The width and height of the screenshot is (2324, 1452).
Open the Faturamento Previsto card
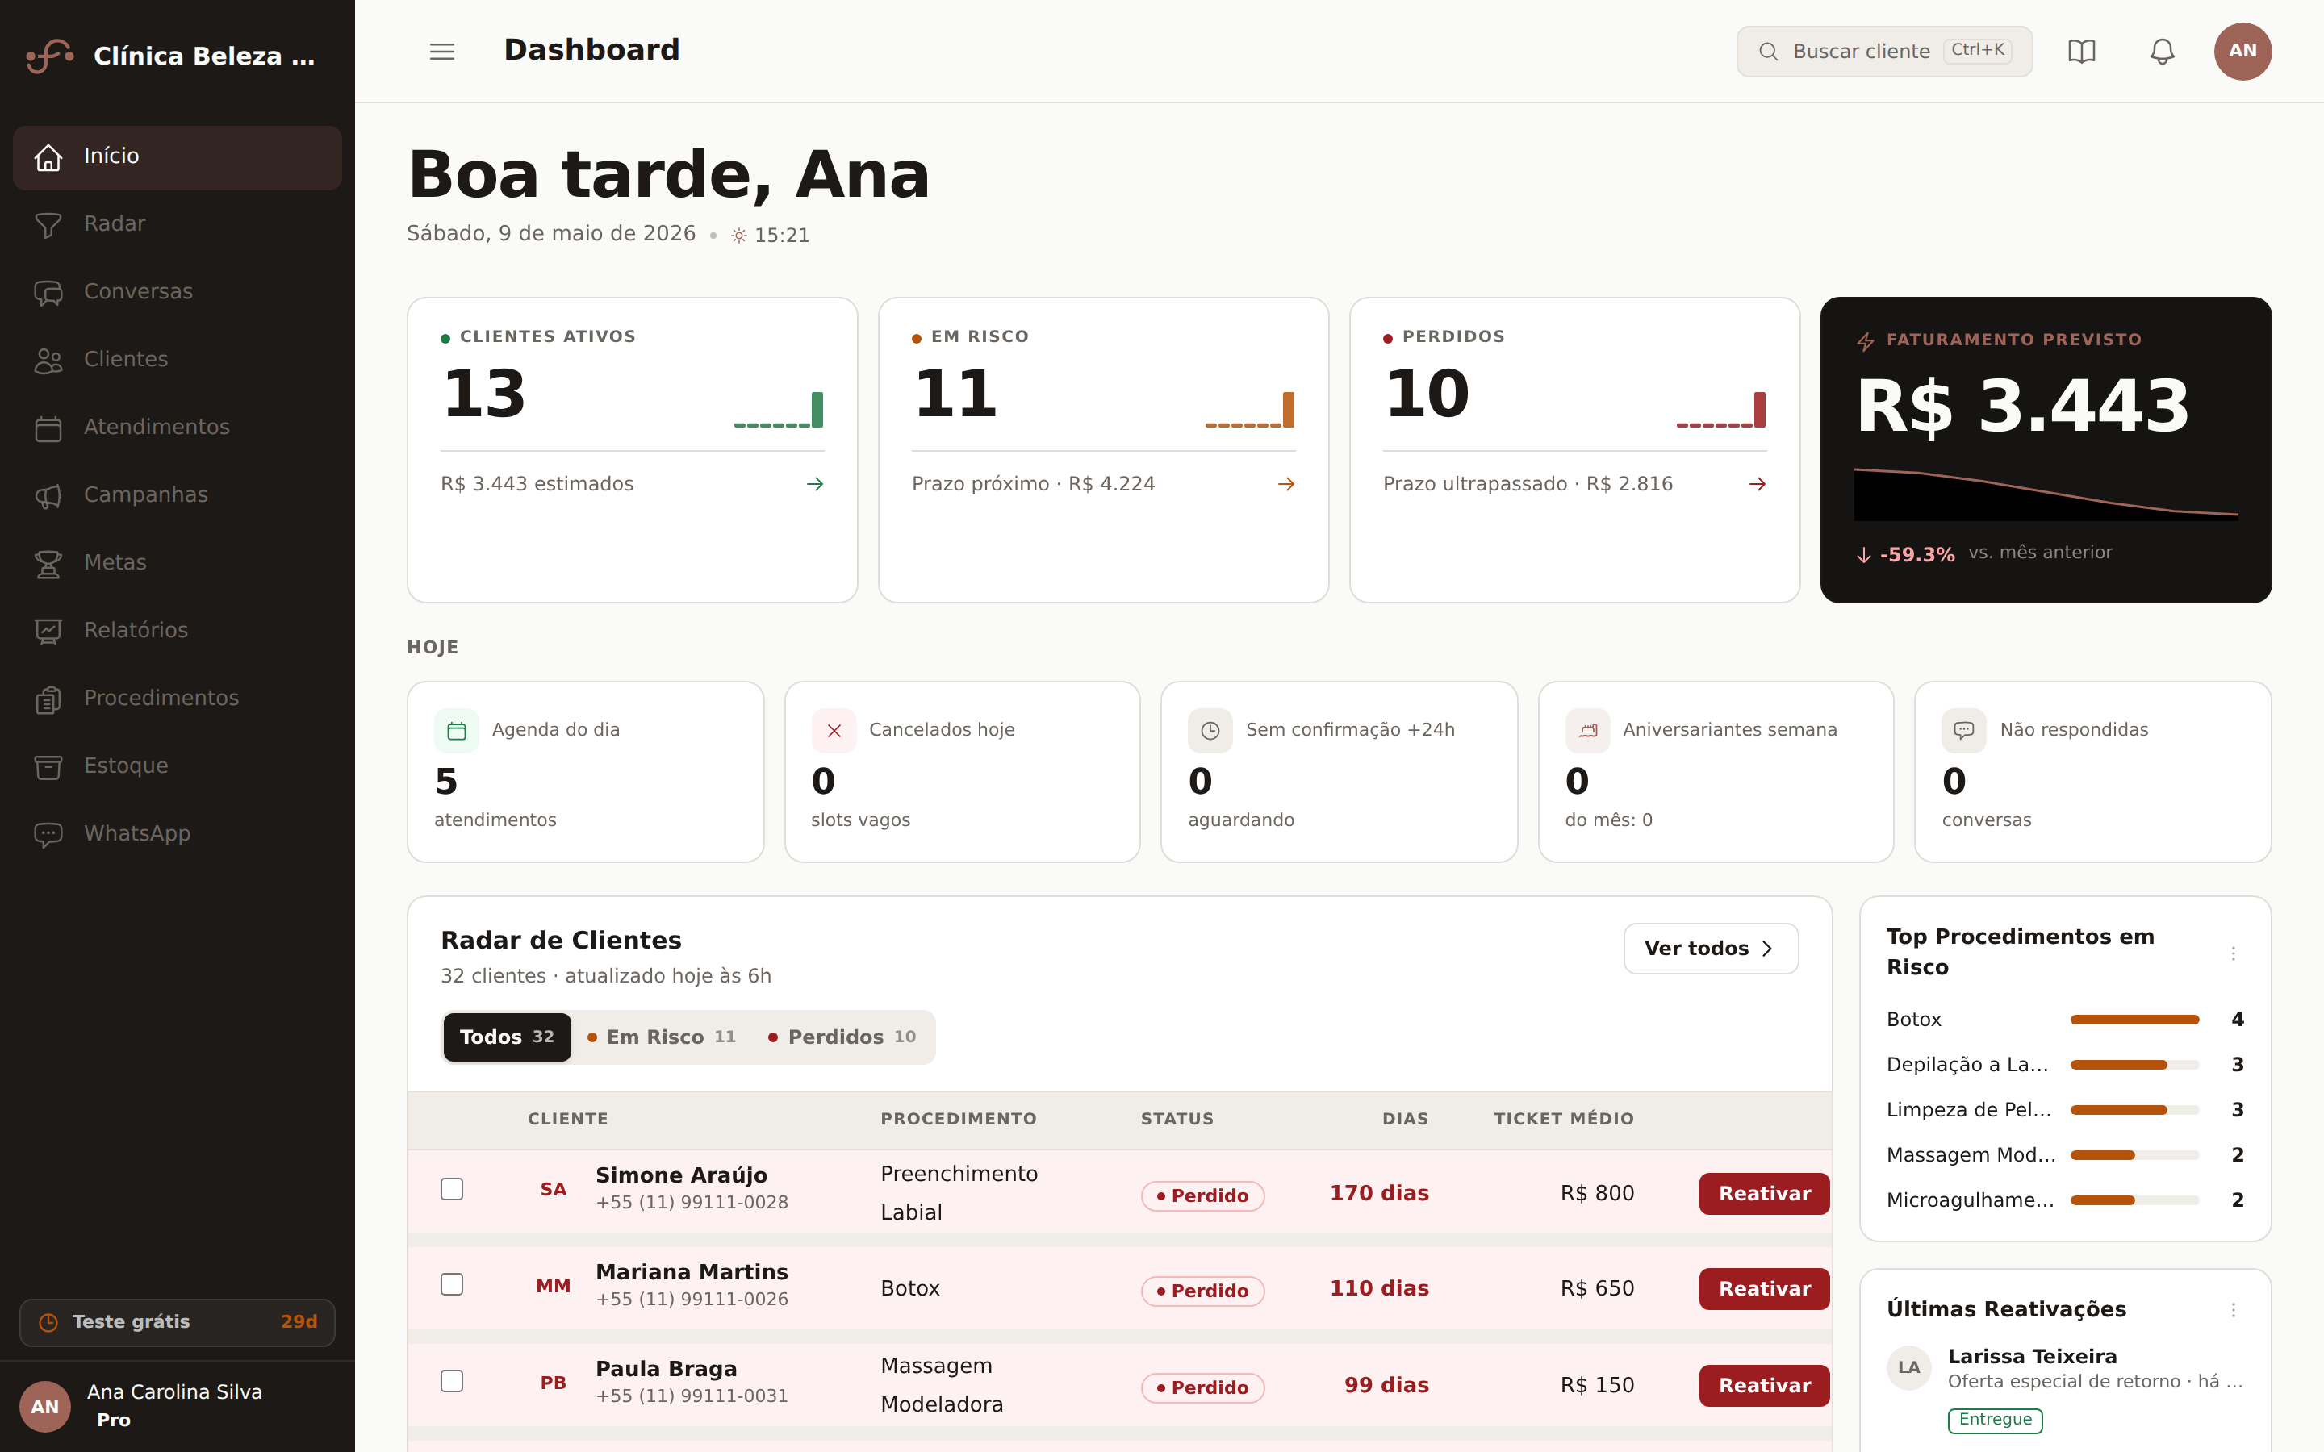click(x=2046, y=450)
